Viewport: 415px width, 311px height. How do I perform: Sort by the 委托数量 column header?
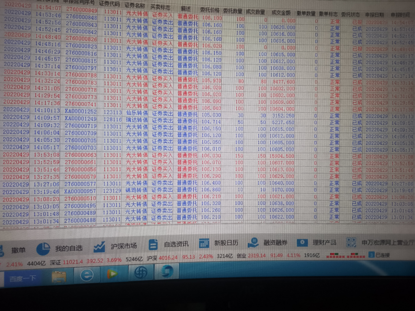233,11
